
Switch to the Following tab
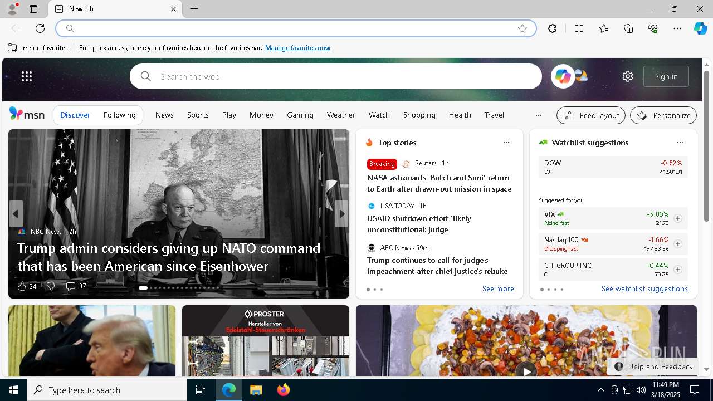(119, 115)
